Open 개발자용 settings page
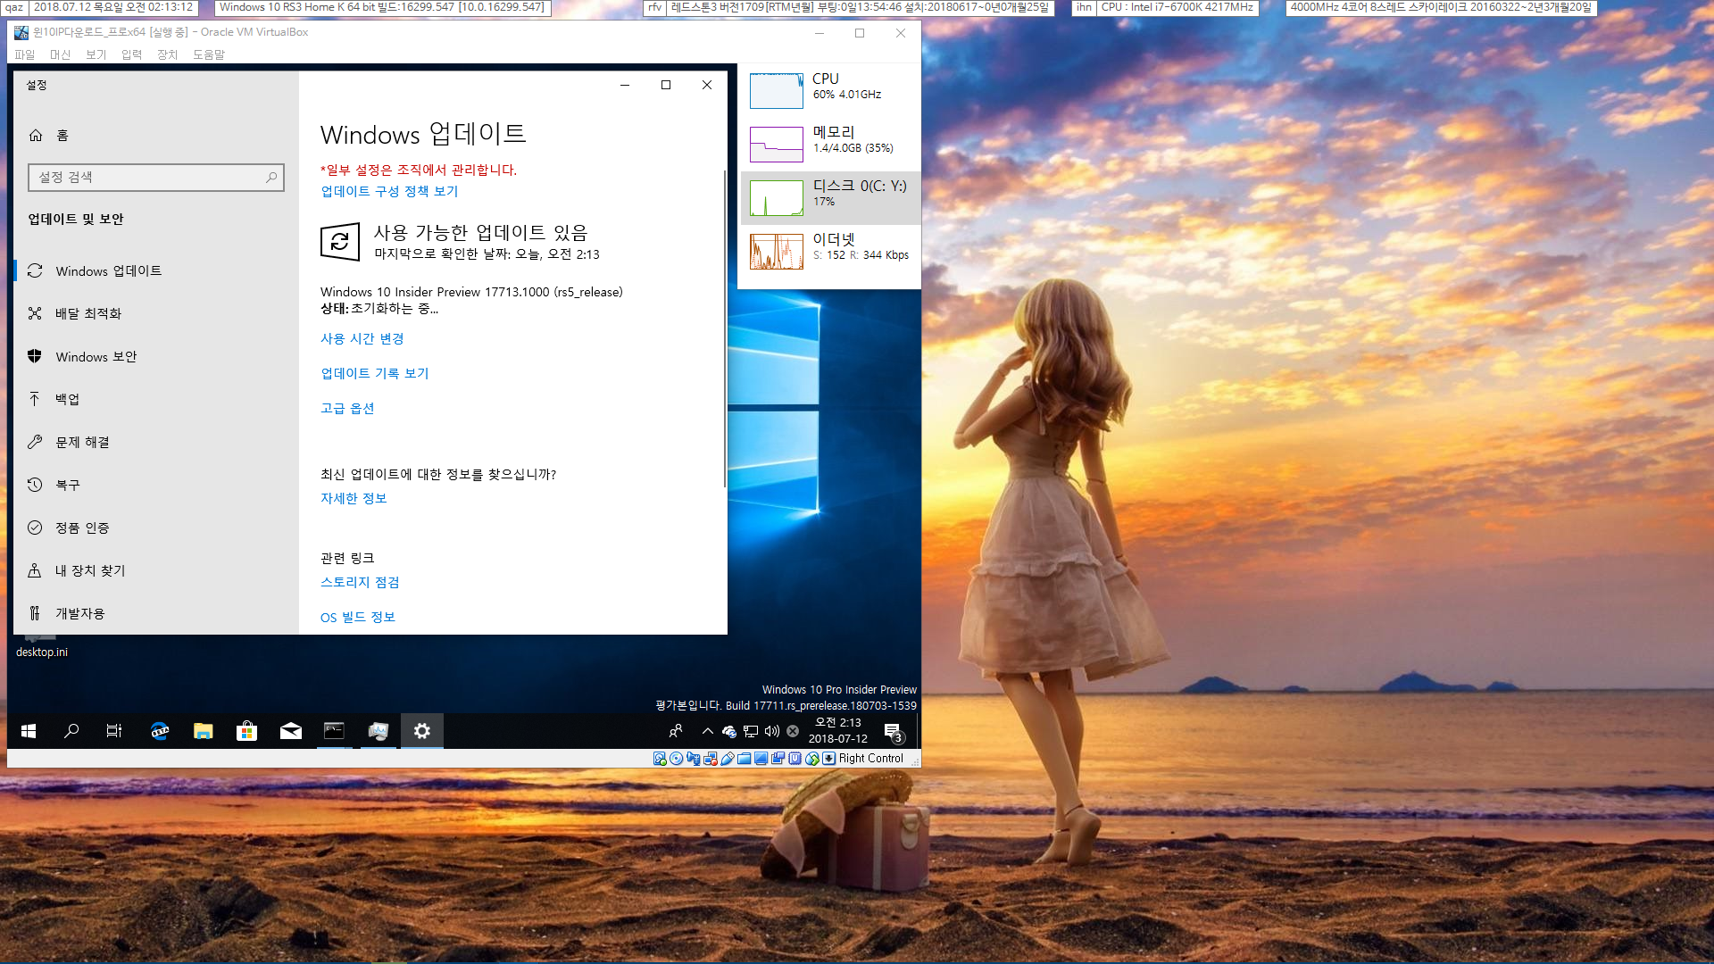The width and height of the screenshot is (1714, 964). [156, 613]
